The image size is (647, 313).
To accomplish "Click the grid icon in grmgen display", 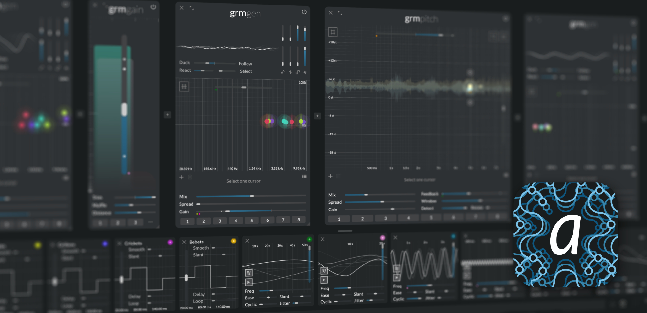I will point(184,86).
